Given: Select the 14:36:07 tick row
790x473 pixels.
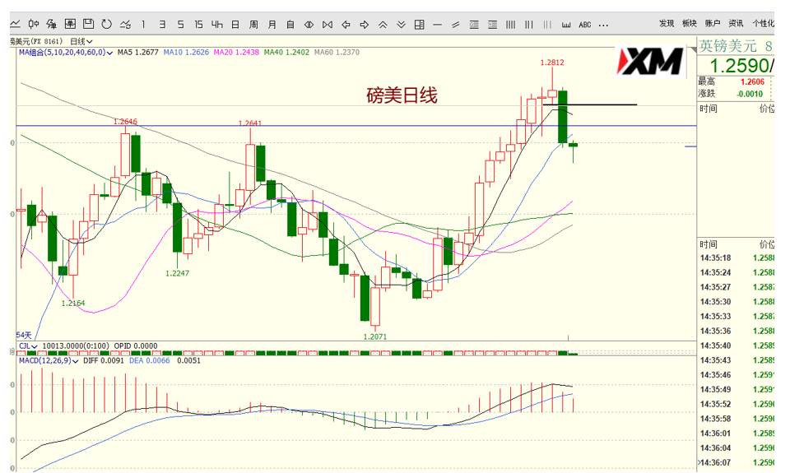Looking at the screenshot, I should (737, 462).
